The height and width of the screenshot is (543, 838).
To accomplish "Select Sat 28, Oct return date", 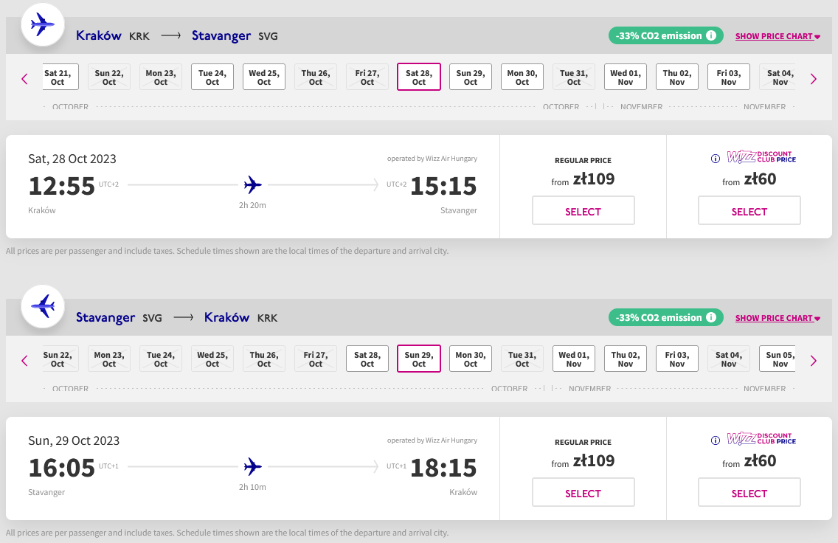I will pyautogui.click(x=367, y=359).
